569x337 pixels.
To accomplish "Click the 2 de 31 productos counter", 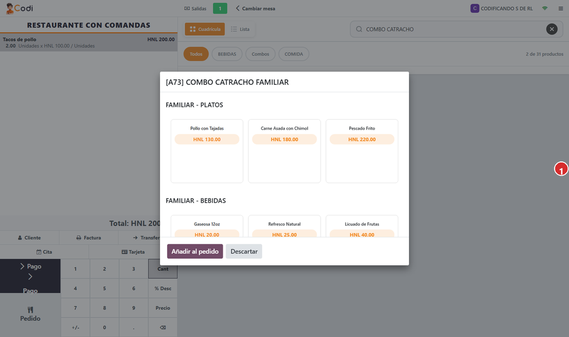I will (x=545, y=54).
